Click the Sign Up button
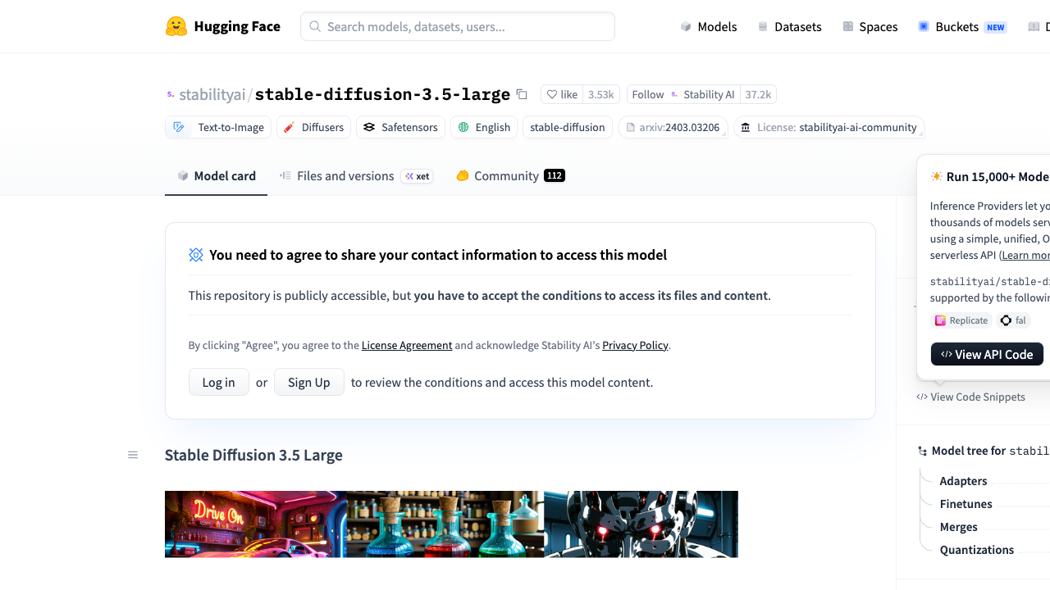 point(309,382)
